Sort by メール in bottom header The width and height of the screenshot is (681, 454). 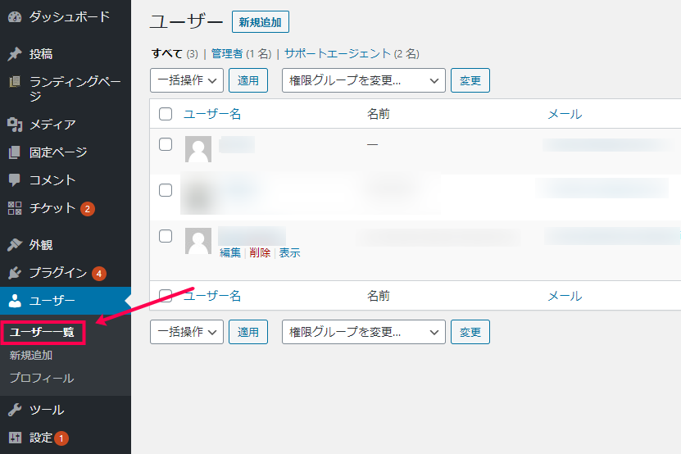pos(565,297)
